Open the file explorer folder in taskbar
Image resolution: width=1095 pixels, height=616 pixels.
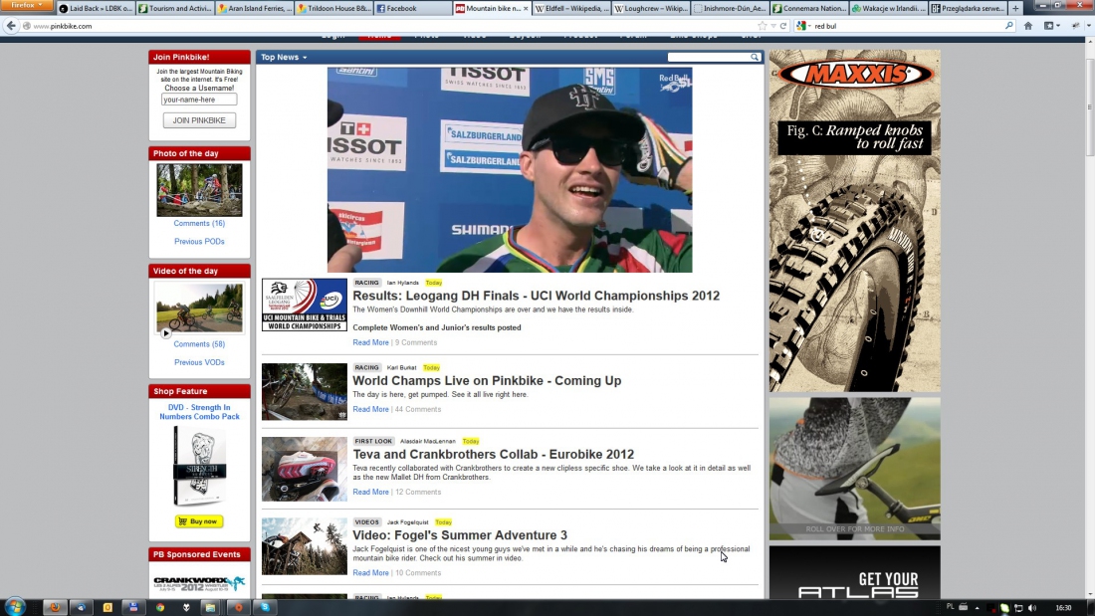(x=210, y=608)
